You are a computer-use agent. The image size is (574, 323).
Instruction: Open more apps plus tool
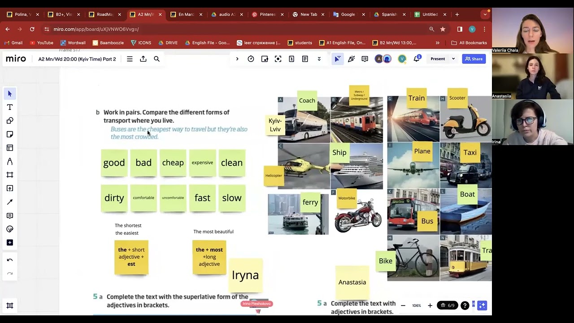coord(10,243)
